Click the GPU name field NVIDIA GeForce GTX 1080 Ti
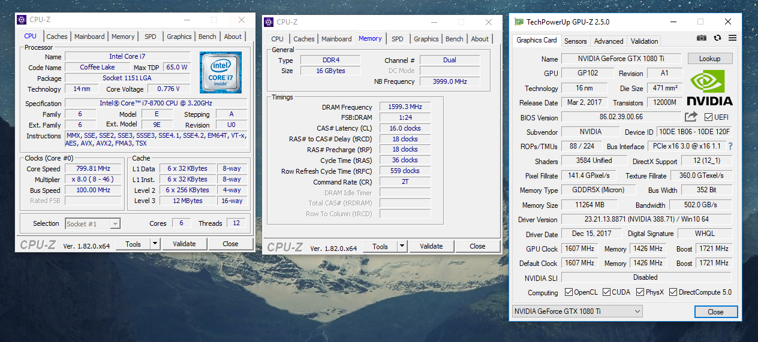Screen dimensions: 758x342 [621, 59]
